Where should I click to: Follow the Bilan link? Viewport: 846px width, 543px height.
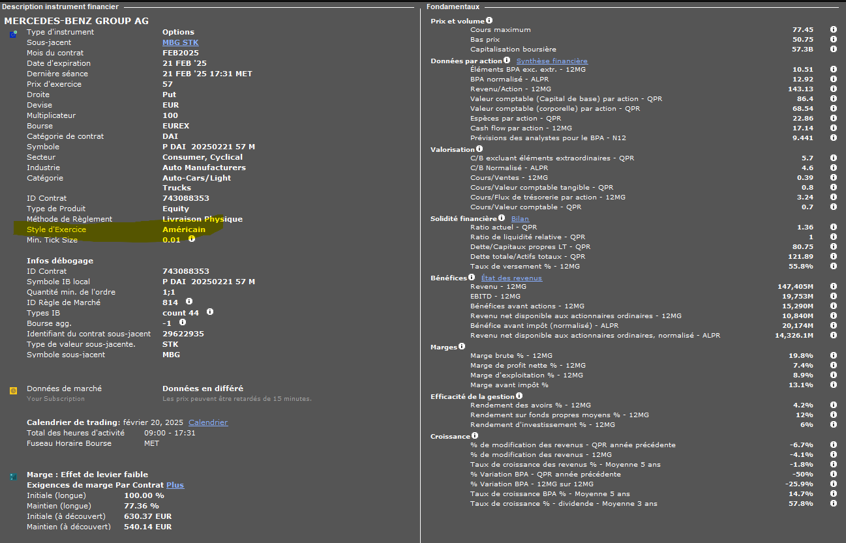click(x=520, y=218)
